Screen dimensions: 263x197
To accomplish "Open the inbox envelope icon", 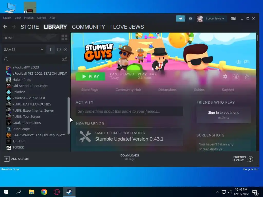I will point(190,18).
